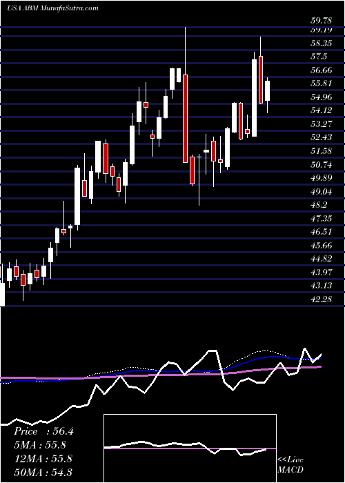The width and height of the screenshot is (345, 483).
Task: Click the 54.12 price axis label
Action: (322, 110)
